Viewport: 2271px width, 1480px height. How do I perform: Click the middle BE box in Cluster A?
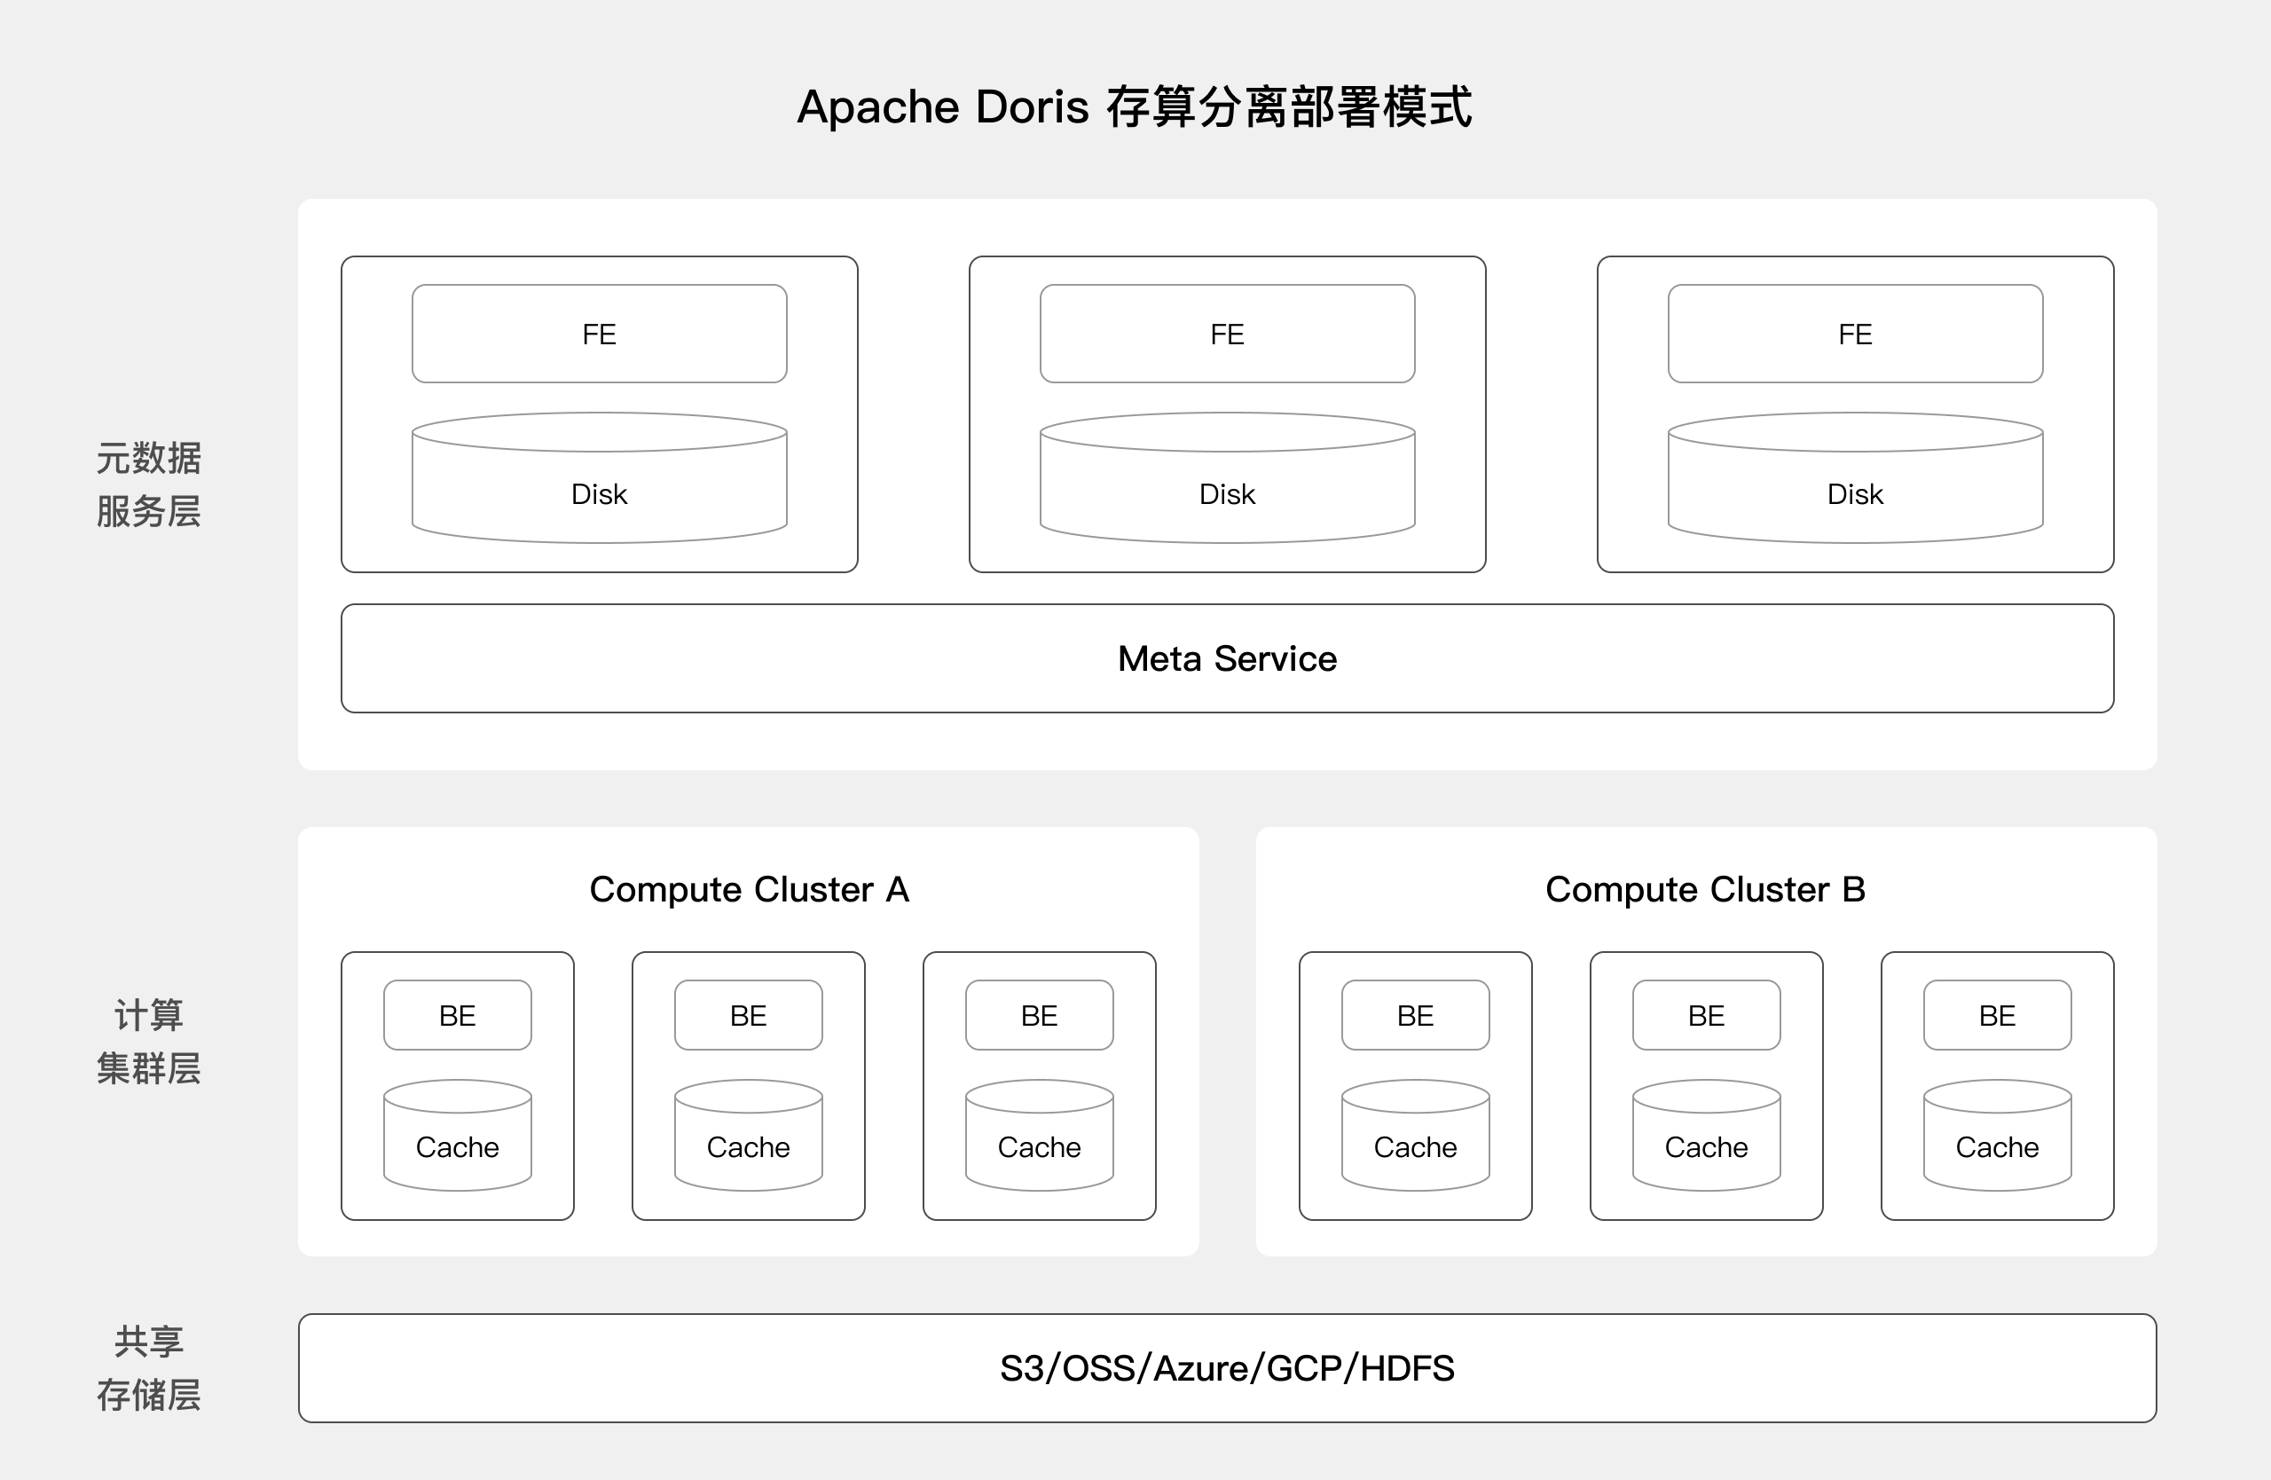[749, 1015]
